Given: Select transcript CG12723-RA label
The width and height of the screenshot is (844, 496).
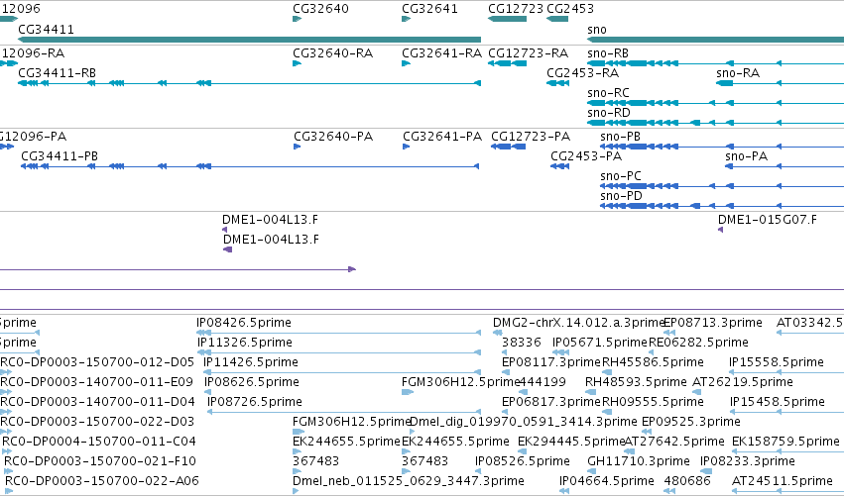Looking at the screenshot, I should click(x=528, y=53).
